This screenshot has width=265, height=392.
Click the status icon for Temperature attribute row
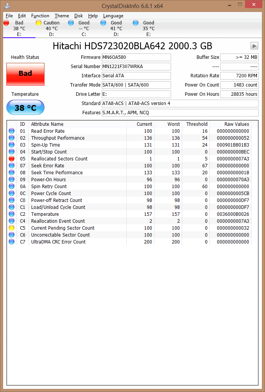tap(12, 214)
